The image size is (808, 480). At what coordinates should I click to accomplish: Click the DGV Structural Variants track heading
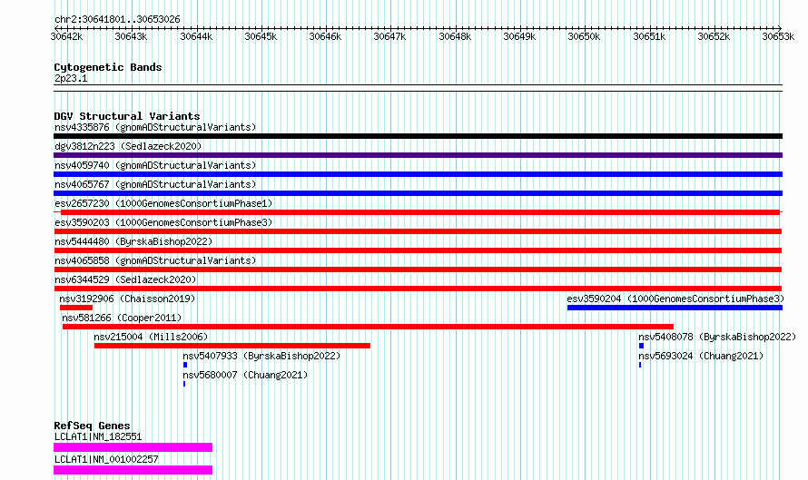(127, 116)
